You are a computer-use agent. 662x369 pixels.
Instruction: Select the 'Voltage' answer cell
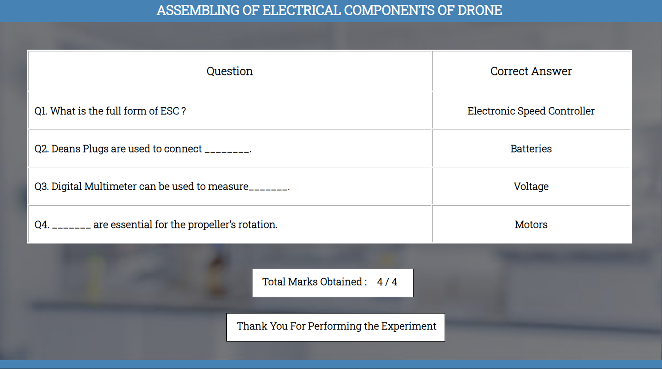coord(531,187)
